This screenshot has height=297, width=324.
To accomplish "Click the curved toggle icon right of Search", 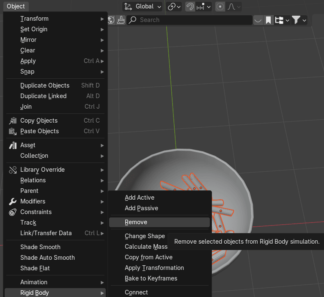I will tap(258, 20).
